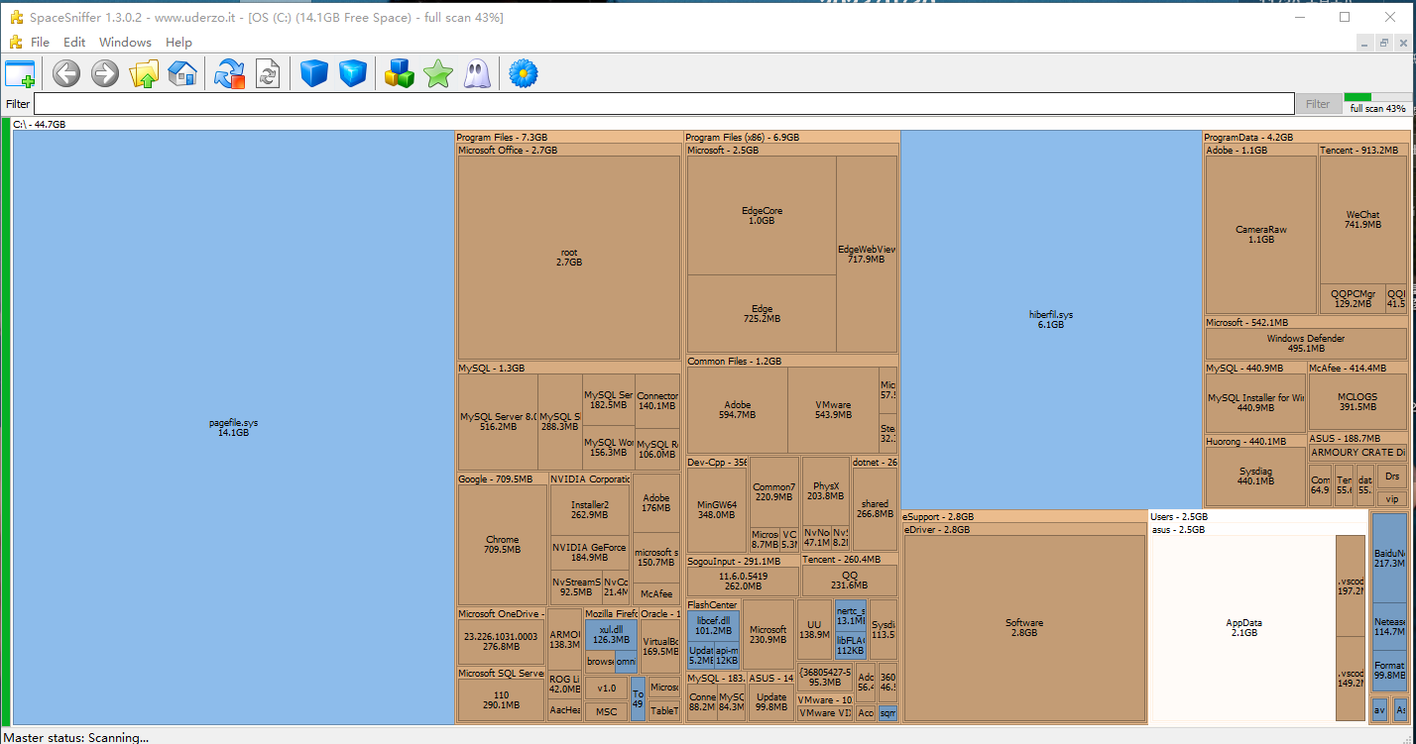1416x744 pixels.
Task: Select the shared 266.8MB tile
Action: pos(875,509)
